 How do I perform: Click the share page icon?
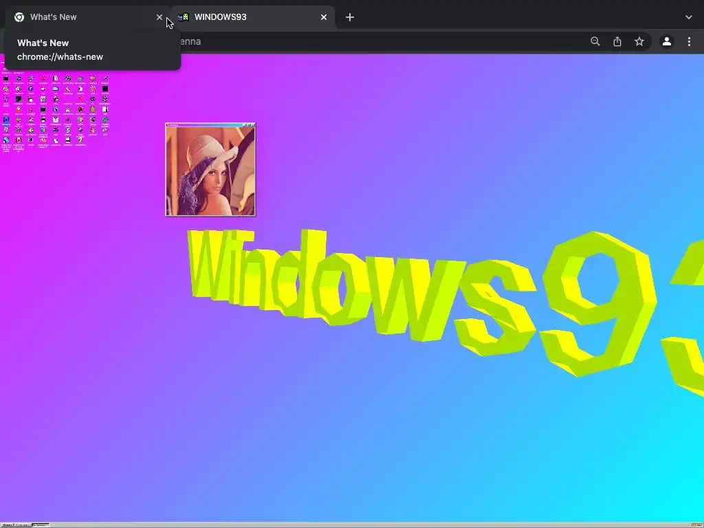tap(617, 41)
